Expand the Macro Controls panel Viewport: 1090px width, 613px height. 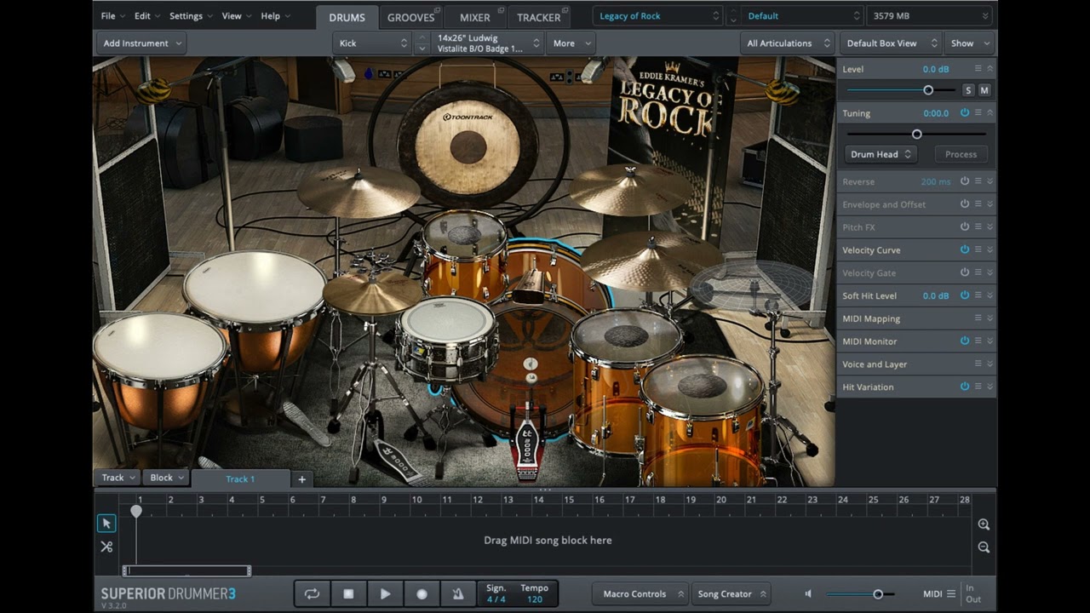tap(640, 594)
